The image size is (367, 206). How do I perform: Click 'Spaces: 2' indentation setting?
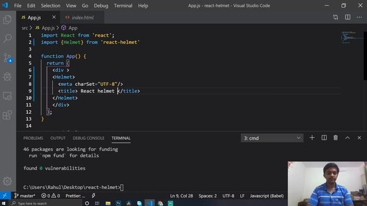coord(208,196)
